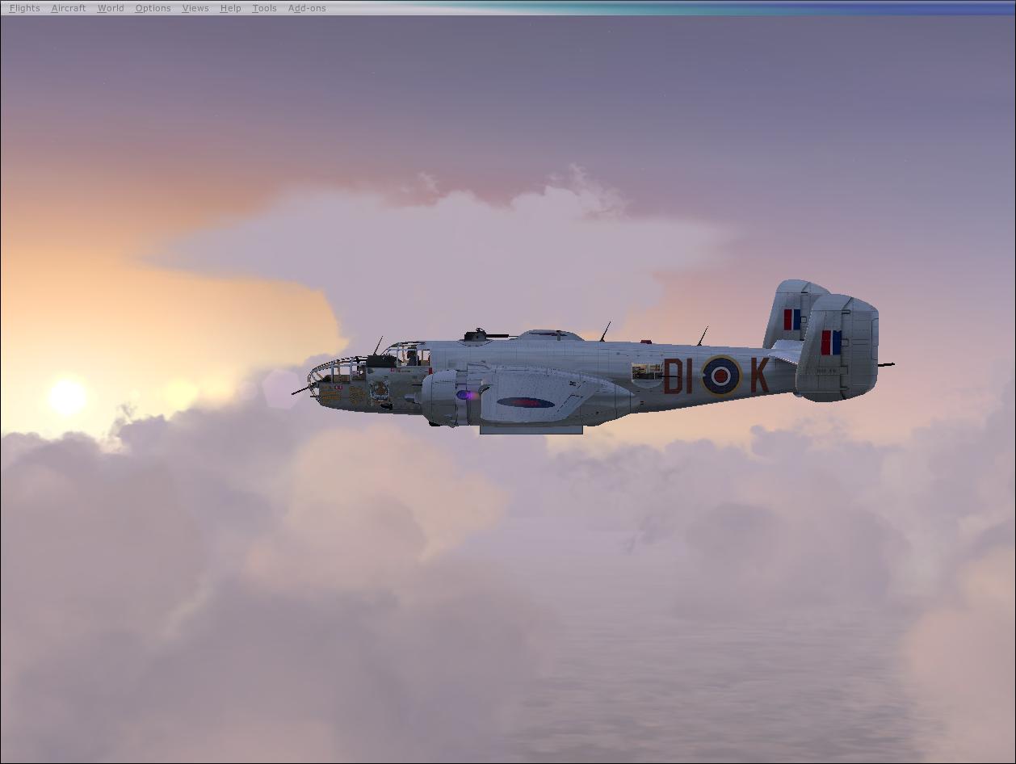The image size is (1016, 764).
Task: Click the fin flash on the nearest tail fin
Action: click(830, 342)
